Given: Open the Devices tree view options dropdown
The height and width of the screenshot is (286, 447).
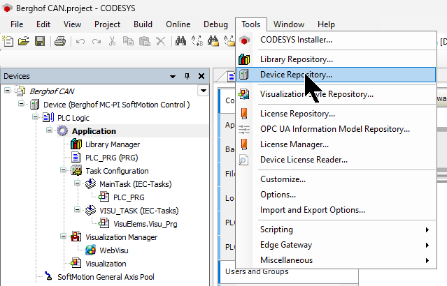Looking at the screenshot, I should click(x=204, y=91).
